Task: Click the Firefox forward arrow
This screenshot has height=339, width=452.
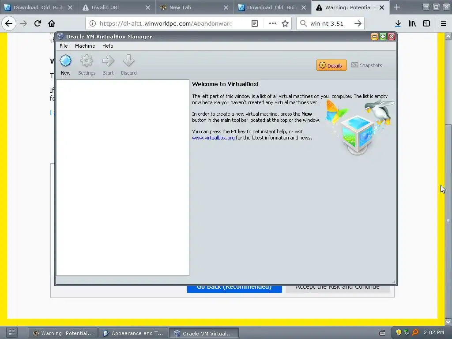Action: click(23, 23)
